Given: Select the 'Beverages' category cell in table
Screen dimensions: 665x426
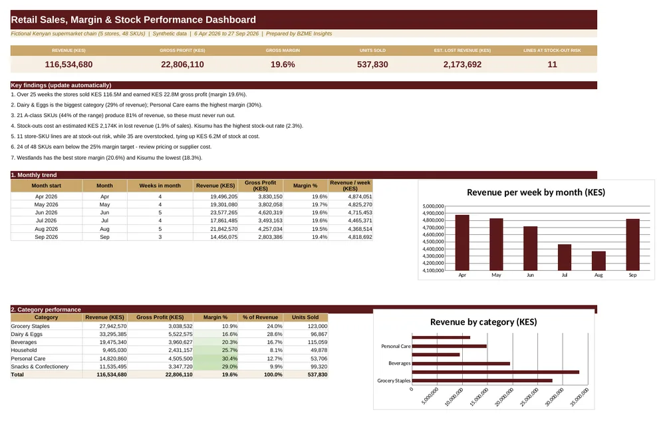Looking at the screenshot, I should click(47, 342).
